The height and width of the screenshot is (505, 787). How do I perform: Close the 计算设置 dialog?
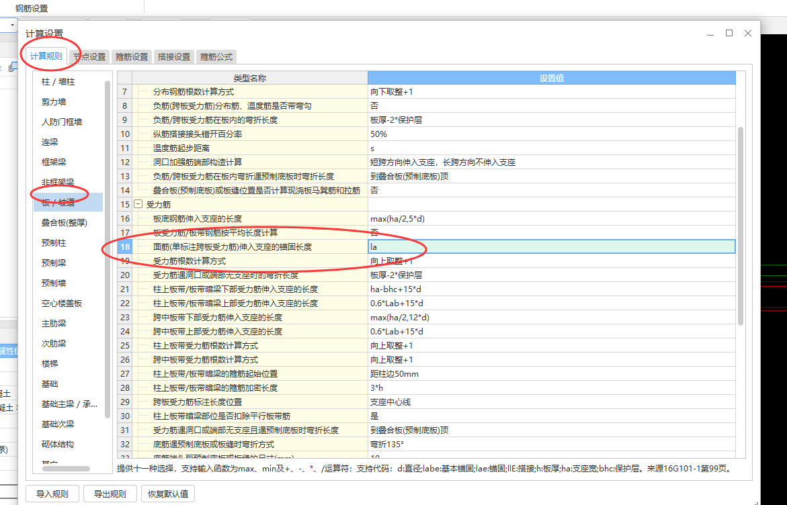click(748, 33)
